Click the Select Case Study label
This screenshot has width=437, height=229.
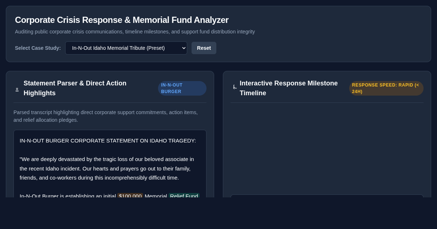point(38,48)
